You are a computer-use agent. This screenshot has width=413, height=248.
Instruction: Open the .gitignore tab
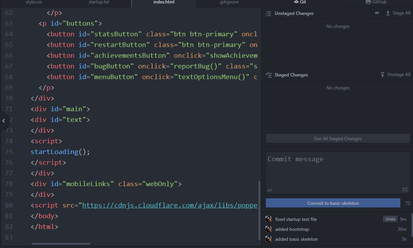pos(229,2)
